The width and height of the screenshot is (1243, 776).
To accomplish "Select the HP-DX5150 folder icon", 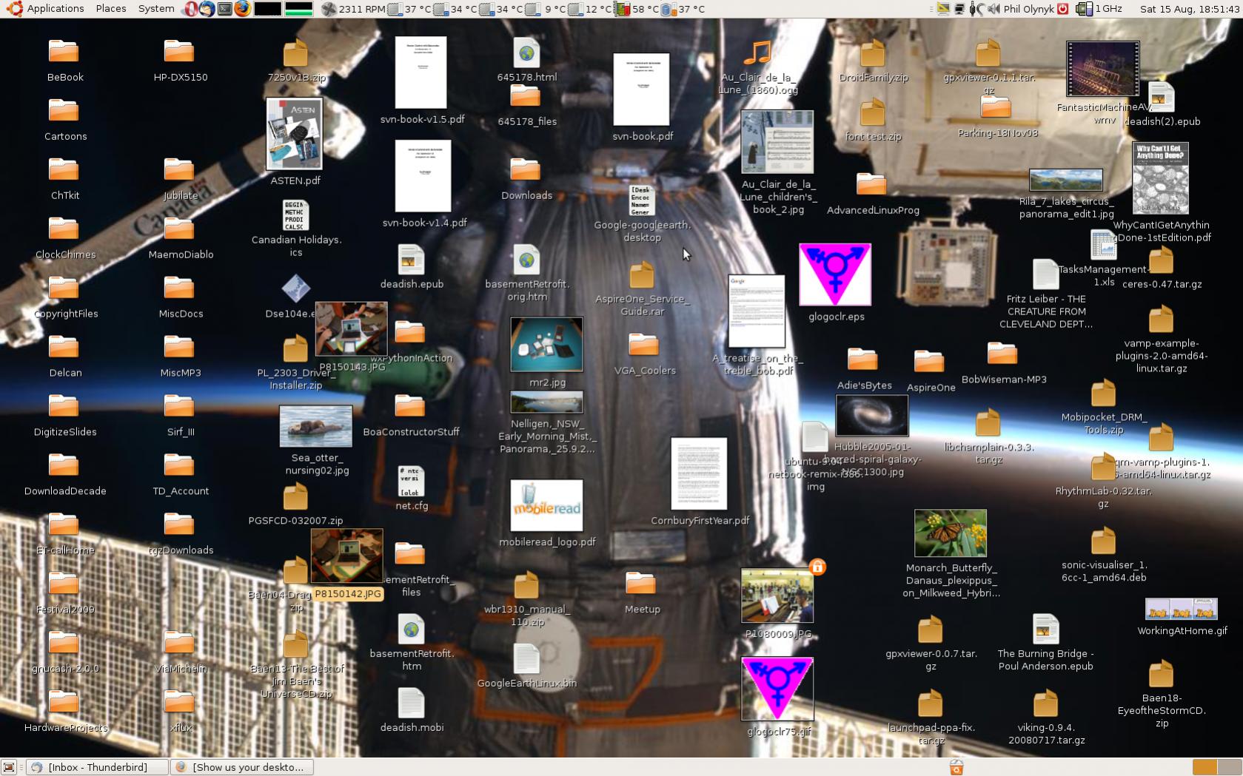I will (x=180, y=60).
